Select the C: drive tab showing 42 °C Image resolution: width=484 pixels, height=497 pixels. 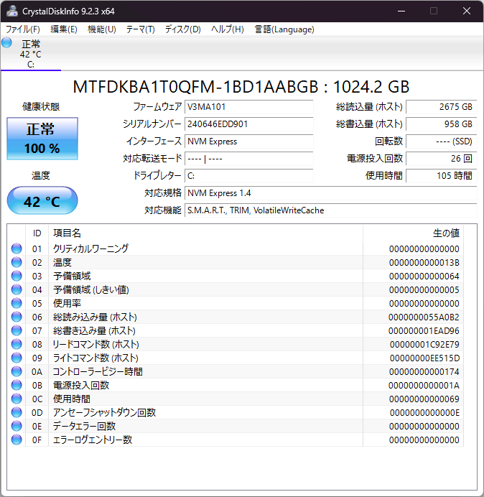click(x=30, y=54)
